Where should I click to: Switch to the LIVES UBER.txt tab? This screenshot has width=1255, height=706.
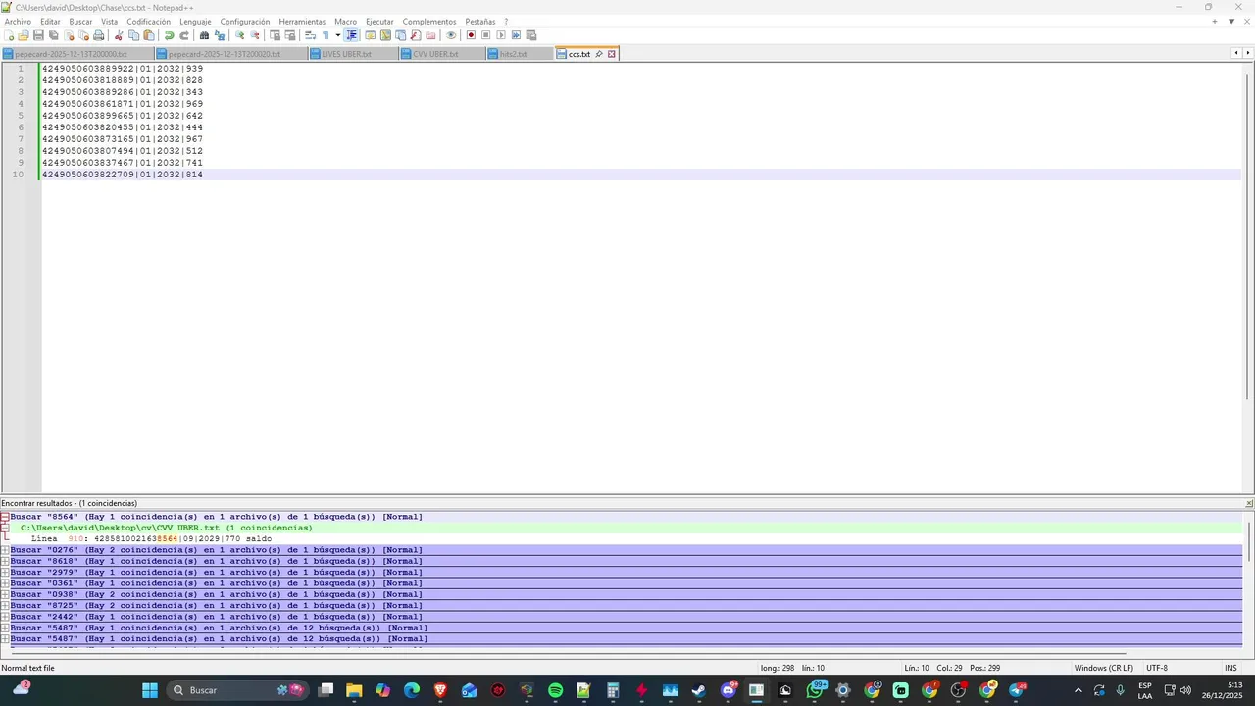point(353,54)
